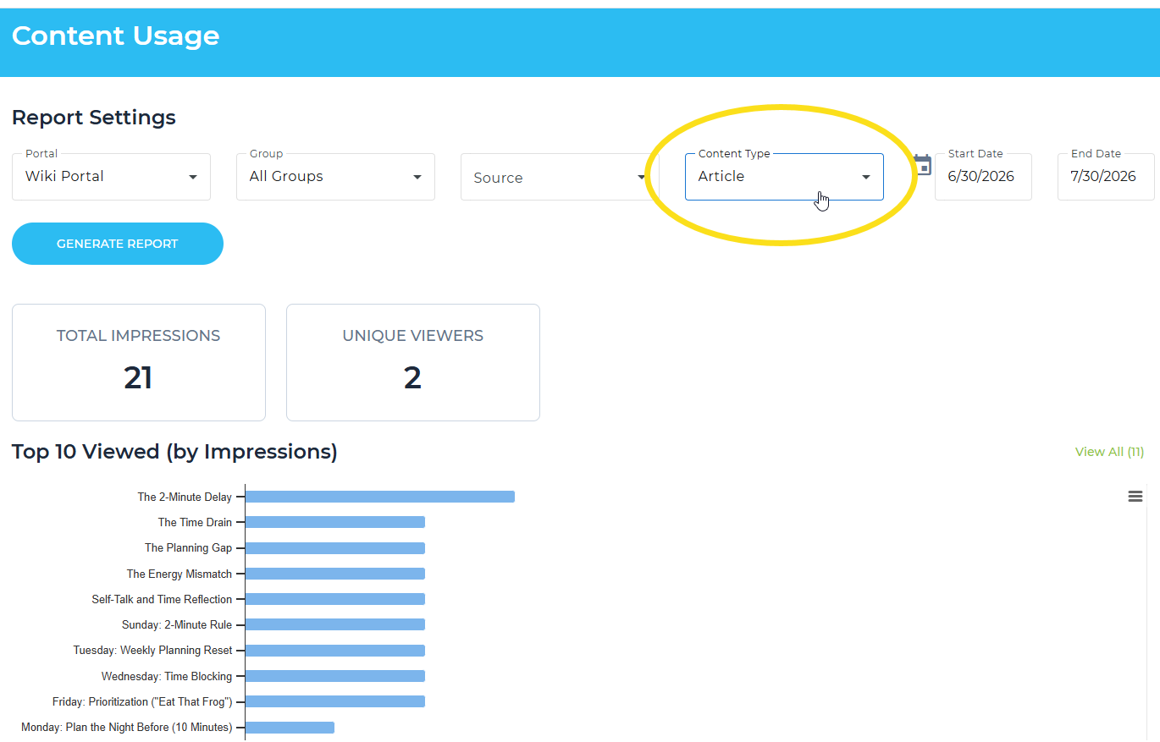Click the bar for The Planning Gap
1160x742 pixels.
[x=335, y=548]
